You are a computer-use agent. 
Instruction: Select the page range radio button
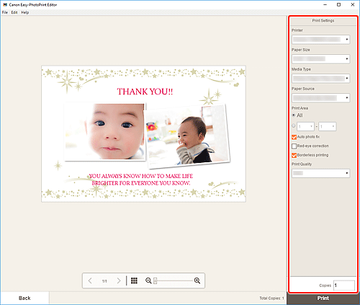[x=293, y=125]
